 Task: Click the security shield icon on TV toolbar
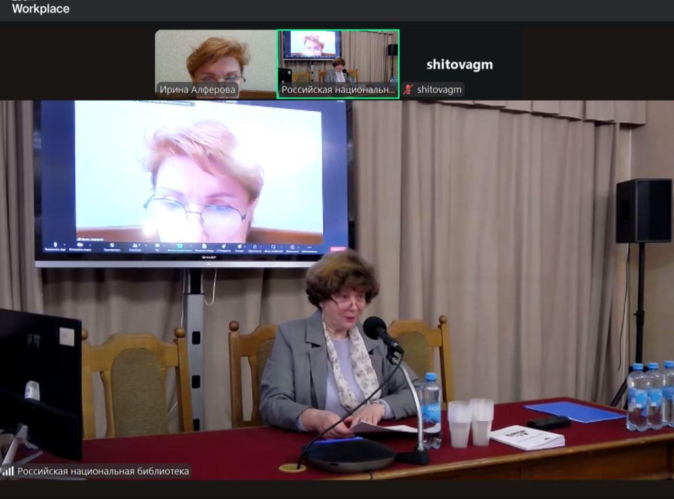(112, 245)
